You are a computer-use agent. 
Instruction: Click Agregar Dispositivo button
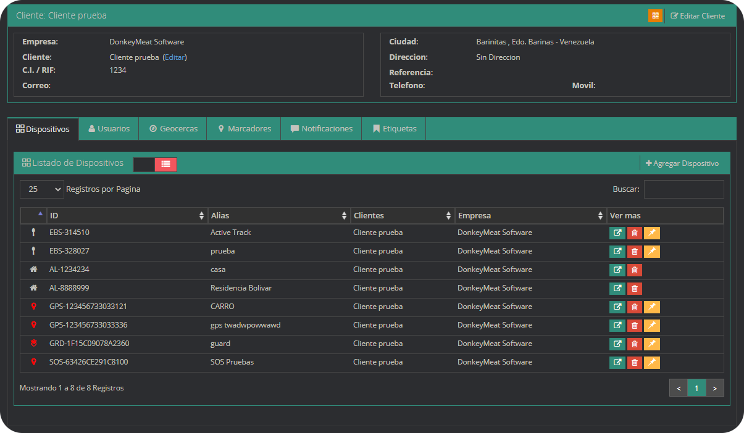coord(682,163)
